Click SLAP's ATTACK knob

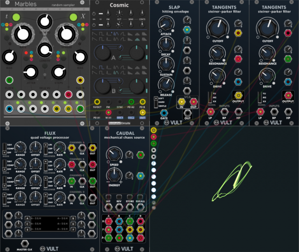tap(166, 24)
